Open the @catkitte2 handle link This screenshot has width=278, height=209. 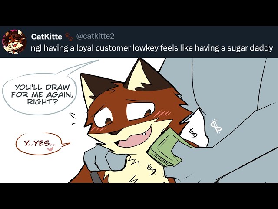(95, 36)
